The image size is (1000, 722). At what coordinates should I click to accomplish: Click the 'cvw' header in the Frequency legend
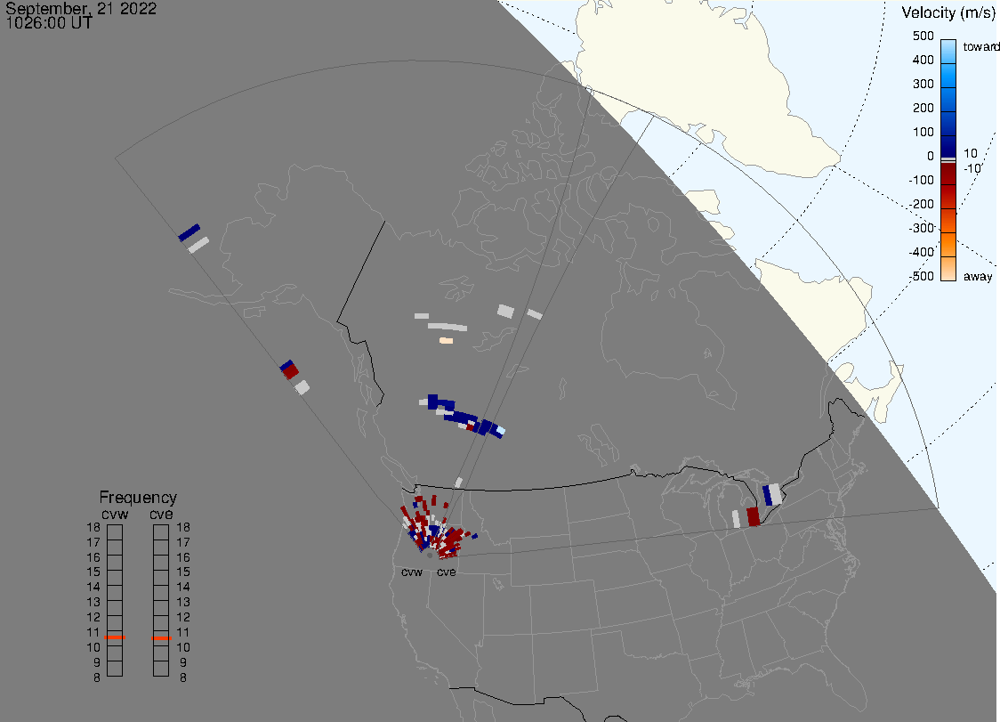[x=115, y=514]
